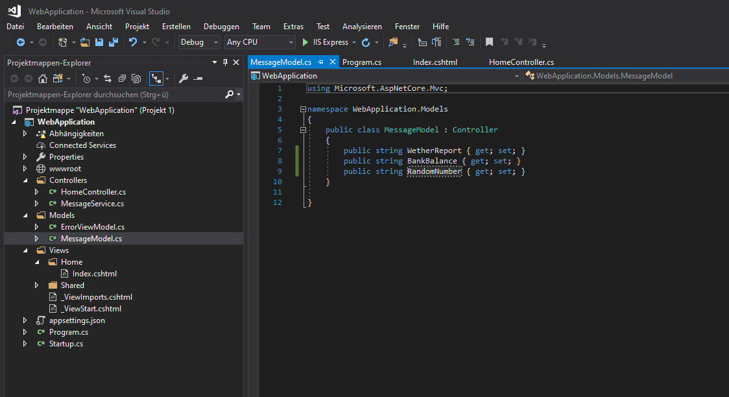Image resolution: width=729 pixels, height=397 pixels.
Task: Pin the Solution Explorer panel
Action: [226, 62]
